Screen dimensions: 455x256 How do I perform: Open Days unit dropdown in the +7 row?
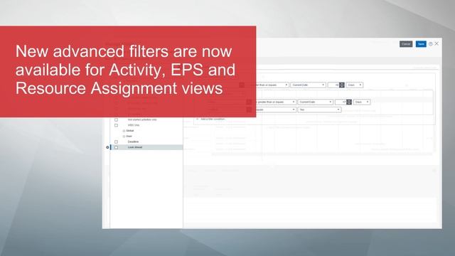(362, 102)
